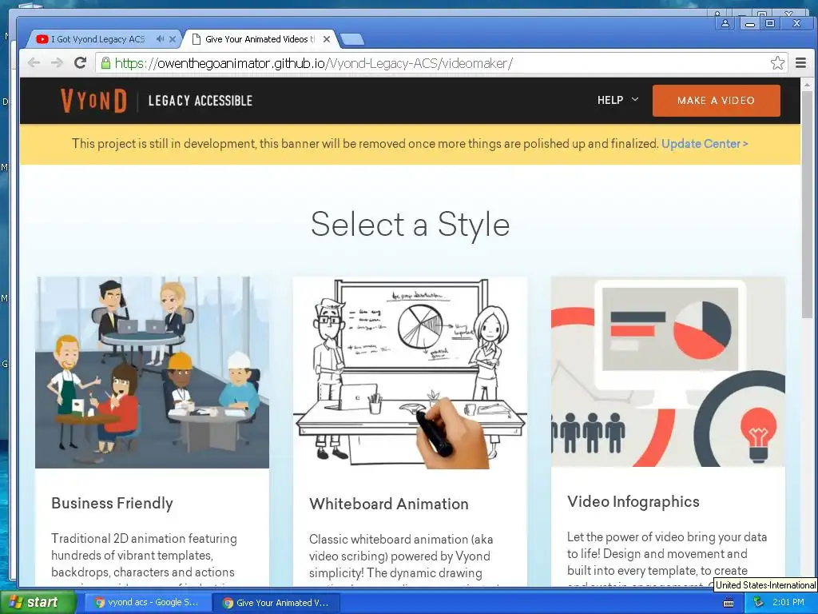Close the 'I Got Vyond Legacy ACS' tab

coord(173,39)
